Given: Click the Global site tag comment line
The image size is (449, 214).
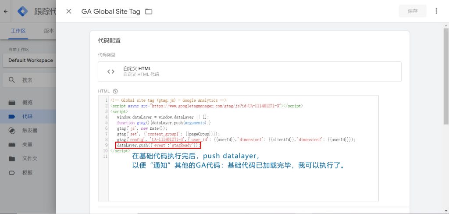Looking at the screenshot, I should pos(168,100).
